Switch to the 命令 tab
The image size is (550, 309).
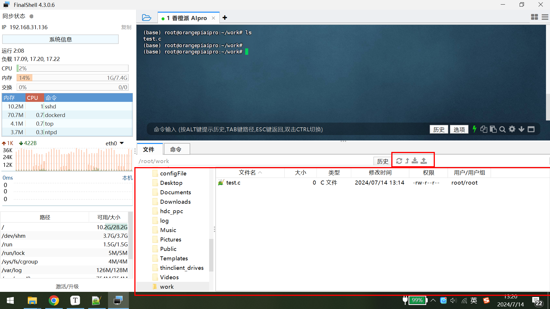coord(176,149)
